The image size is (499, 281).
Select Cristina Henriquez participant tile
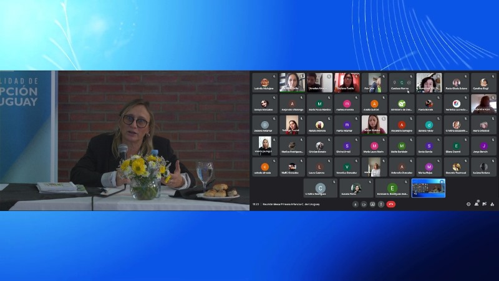point(320,188)
